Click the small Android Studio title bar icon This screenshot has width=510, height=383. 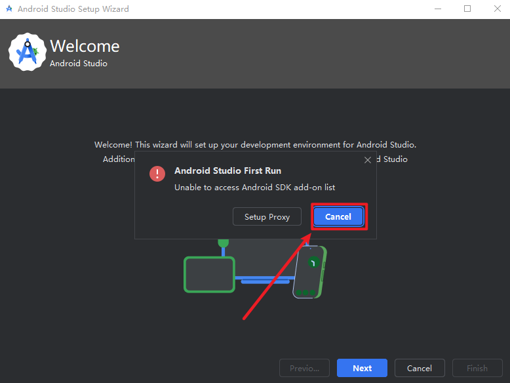click(x=9, y=9)
